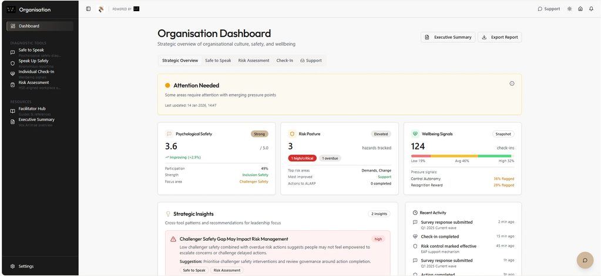Switch the light/dark theme sun icon
Viewport: 601px width, 276px height.
569,9
